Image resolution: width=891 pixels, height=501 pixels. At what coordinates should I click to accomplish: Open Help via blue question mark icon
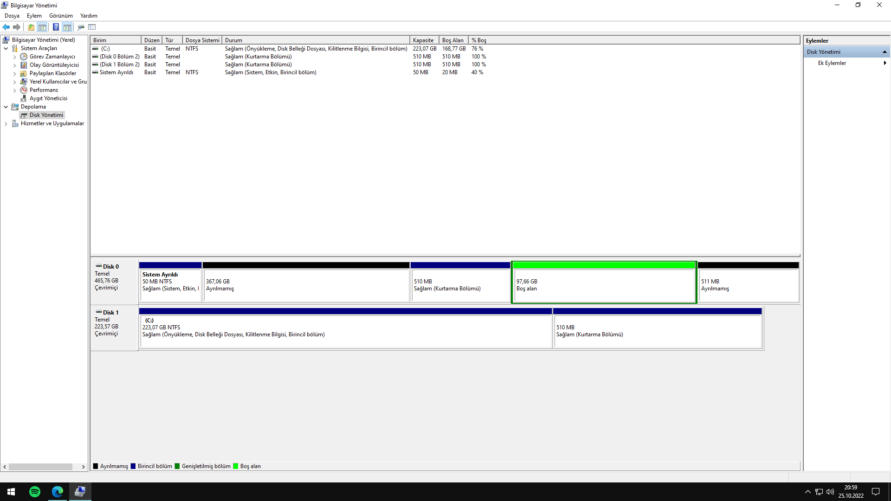(56, 27)
